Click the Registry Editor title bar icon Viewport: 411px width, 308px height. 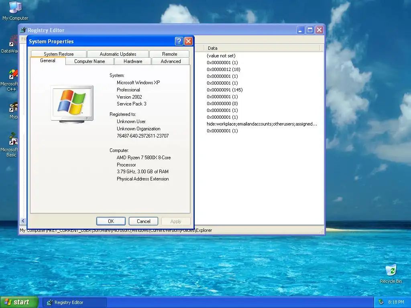tap(23, 30)
